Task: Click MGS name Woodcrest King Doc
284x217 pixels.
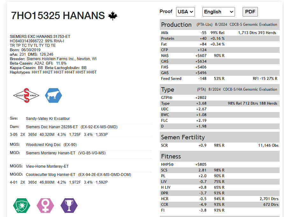Action: tap(43, 144)
